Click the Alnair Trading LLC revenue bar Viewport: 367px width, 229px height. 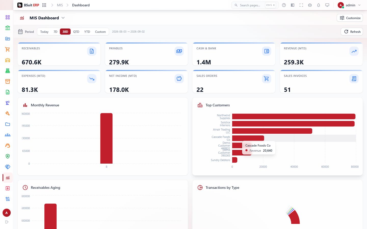click(272, 131)
